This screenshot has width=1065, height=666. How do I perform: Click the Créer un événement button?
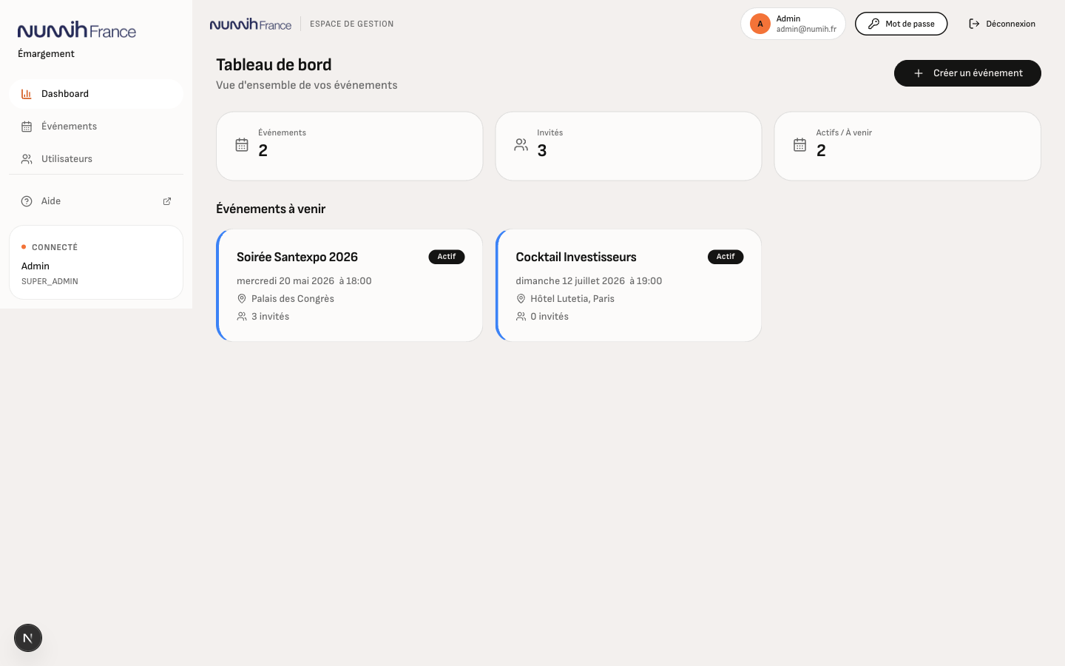(967, 73)
